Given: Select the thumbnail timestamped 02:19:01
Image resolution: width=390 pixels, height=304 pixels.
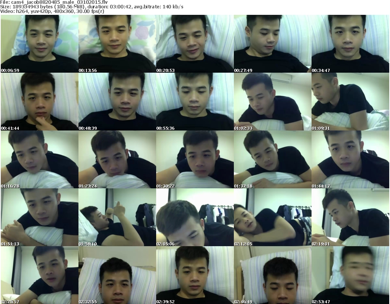Looking at the screenshot, I should (350, 217).
